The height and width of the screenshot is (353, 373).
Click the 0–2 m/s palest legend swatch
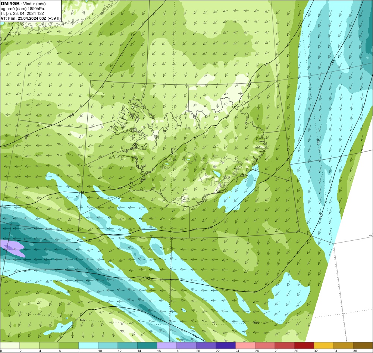click(x=10, y=346)
